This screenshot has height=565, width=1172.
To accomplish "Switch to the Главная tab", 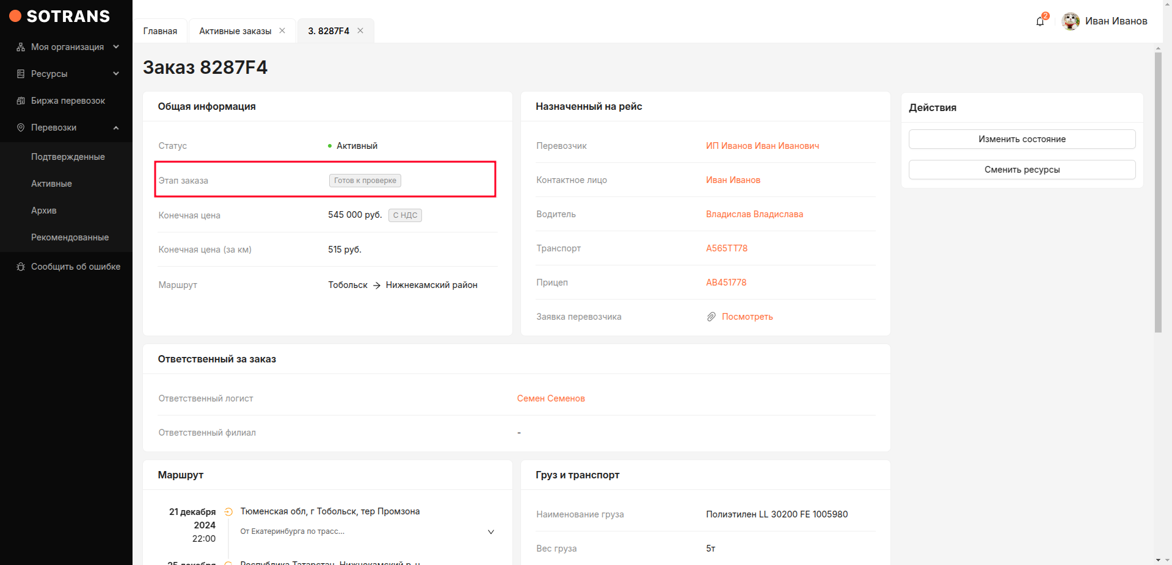I will click(x=160, y=31).
